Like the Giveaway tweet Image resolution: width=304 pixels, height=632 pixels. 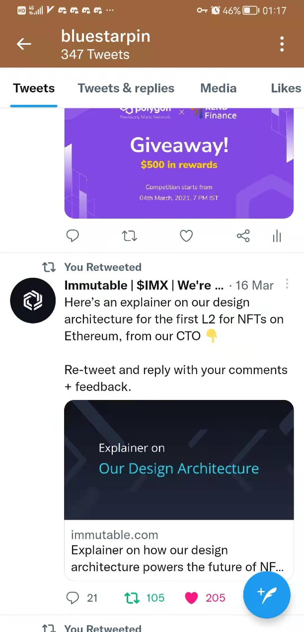point(186,236)
